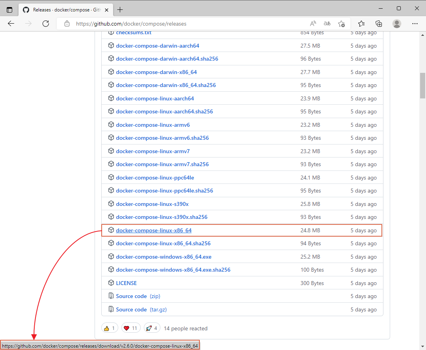Click the '100 Bytes' size value
The image size is (426, 350).
[x=312, y=270]
